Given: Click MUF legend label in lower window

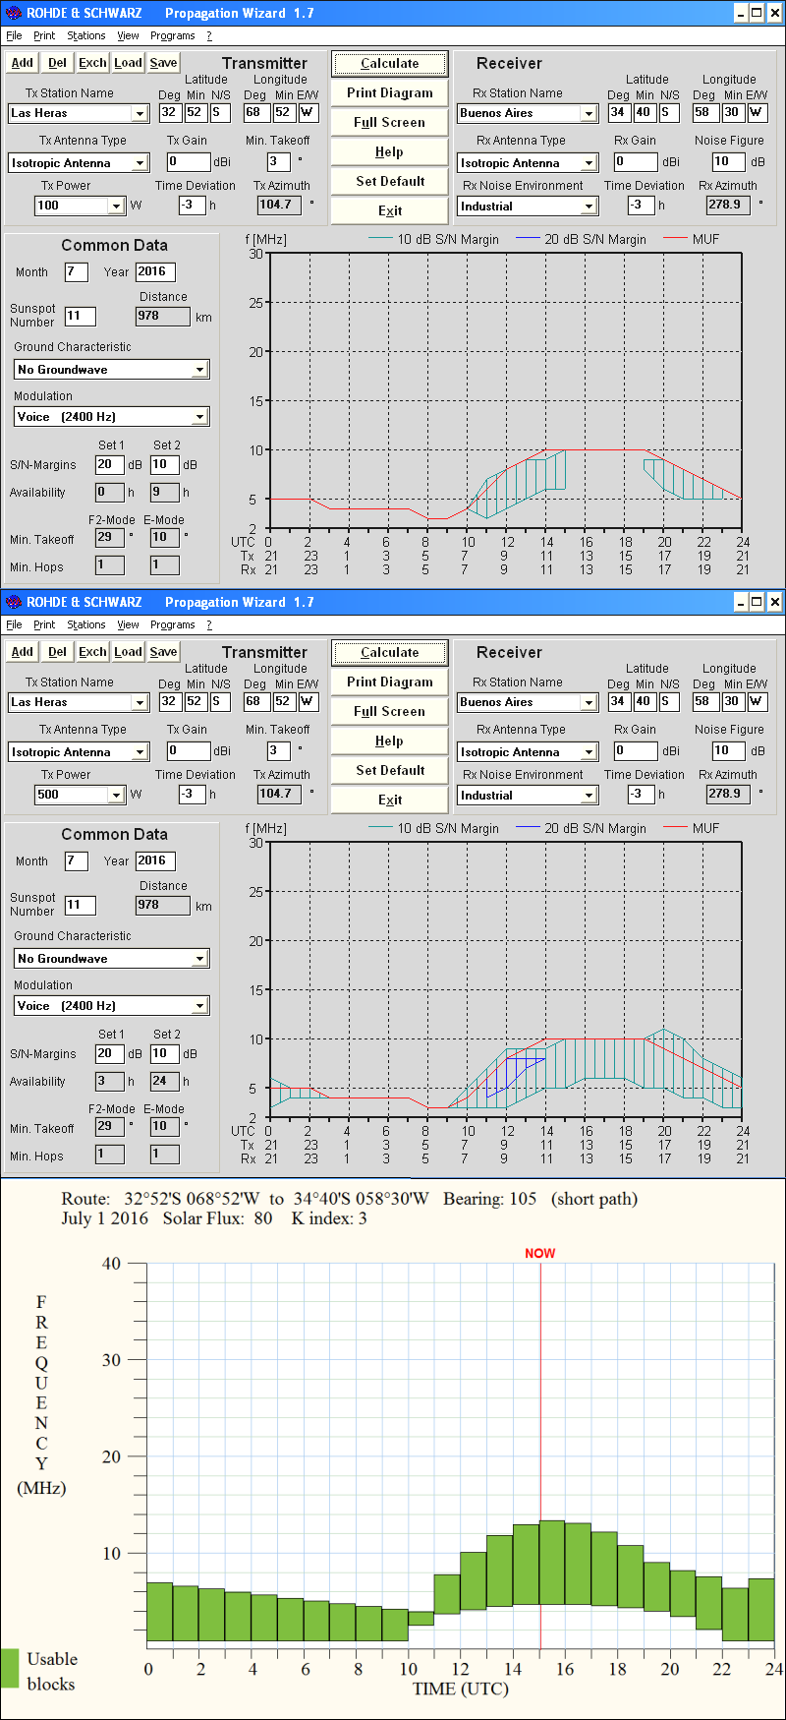Looking at the screenshot, I should pyautogui.click(x=705, y=828).
